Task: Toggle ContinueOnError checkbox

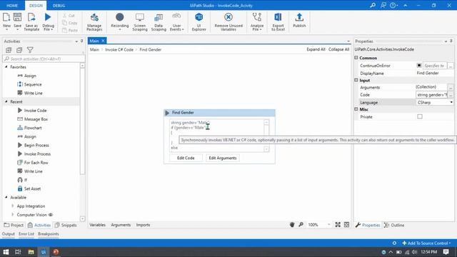Action: coord(419,66)
